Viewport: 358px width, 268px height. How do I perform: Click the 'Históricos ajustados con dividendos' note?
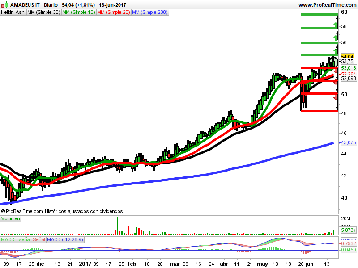(x=84, y=211)
